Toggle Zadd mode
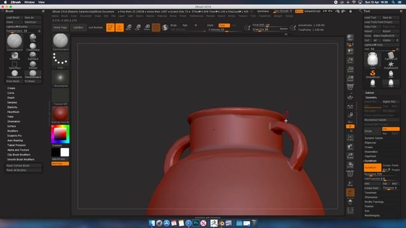Image resolution: width=406 pixels, height=228 pixels. (x=210, y=25)
